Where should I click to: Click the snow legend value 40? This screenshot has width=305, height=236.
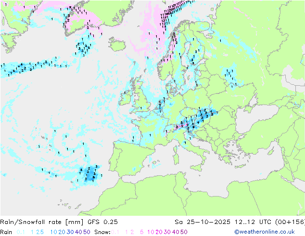(176, 232)
